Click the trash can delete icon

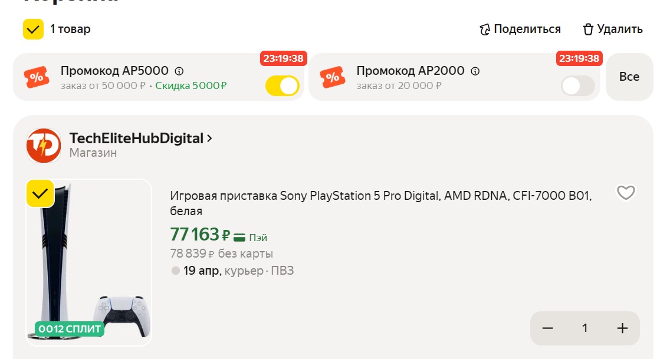pyautogui.click(x=587, y=29)
